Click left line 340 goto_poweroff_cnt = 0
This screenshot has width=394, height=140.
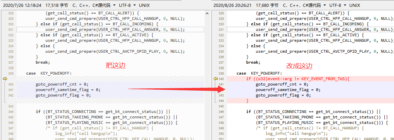pos(62,84)
